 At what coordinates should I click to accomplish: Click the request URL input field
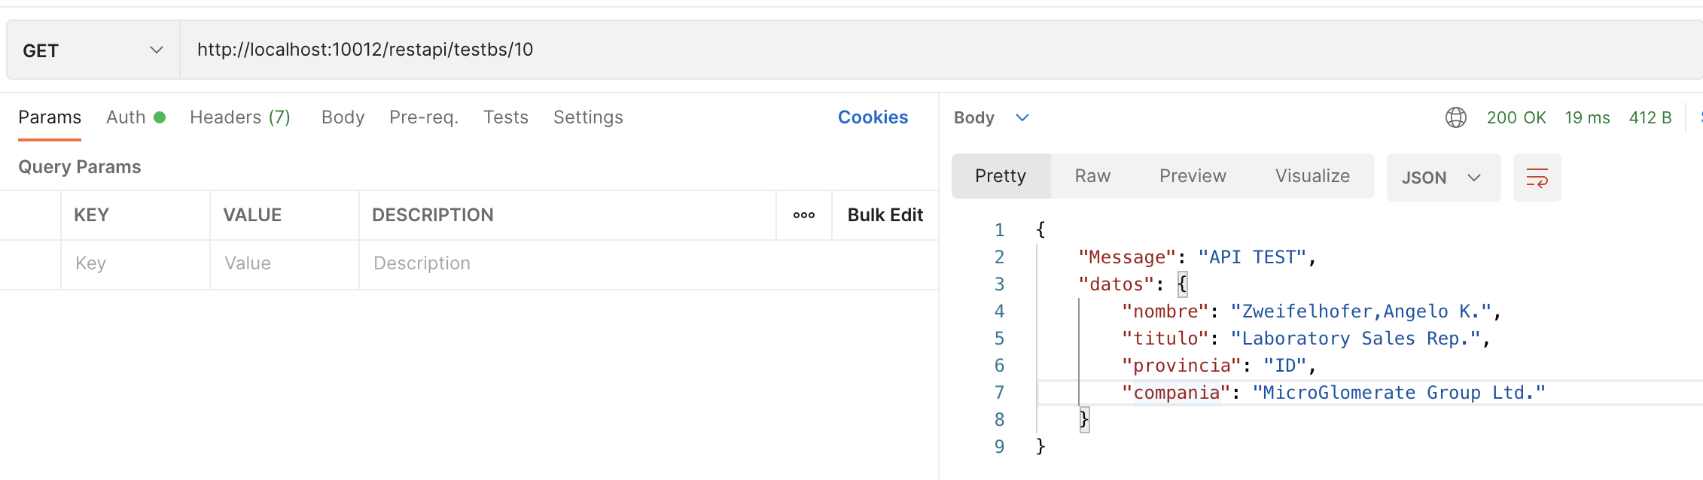click(903, 50)
